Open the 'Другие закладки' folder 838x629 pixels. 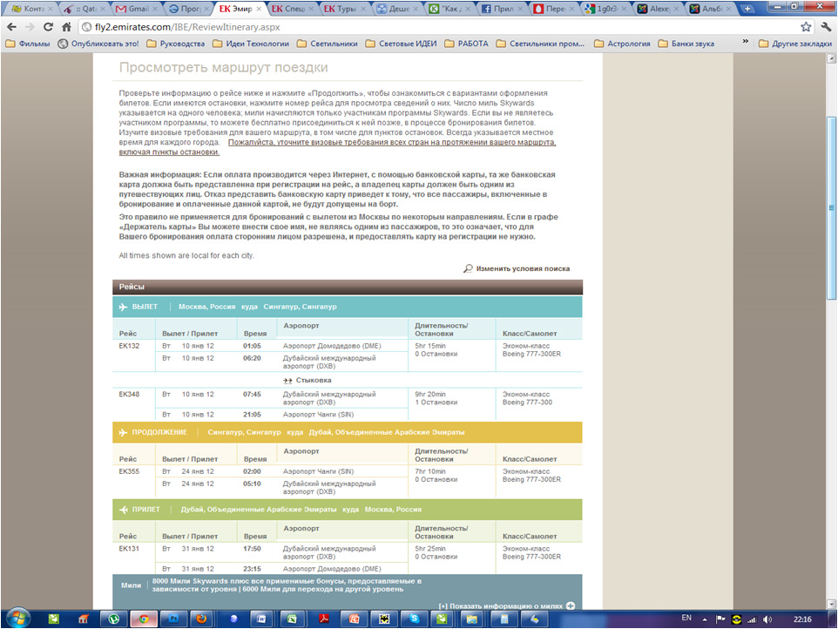pos(796,44)
